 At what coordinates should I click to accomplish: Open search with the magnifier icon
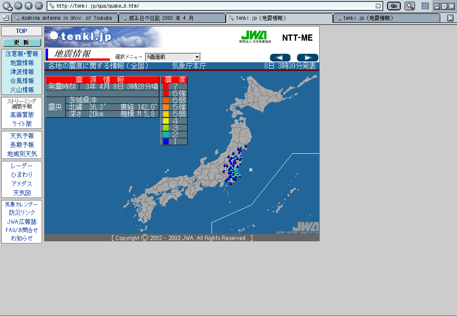pos(409,6)
